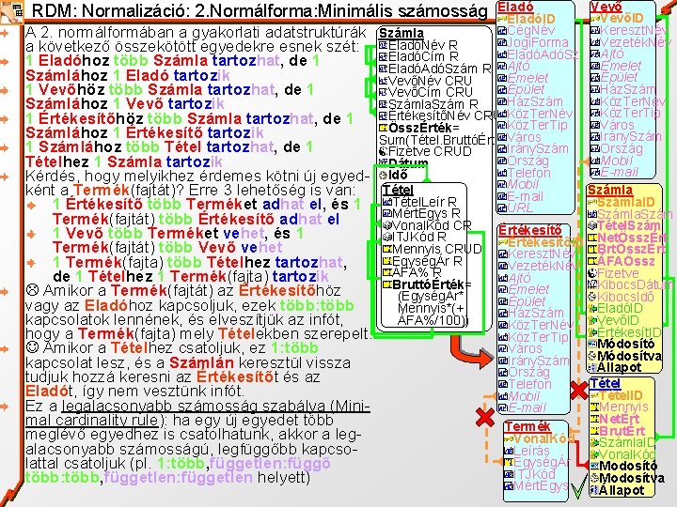Click the clock icon beside KibocsIdő
Image resolution: width=677 pixels, height=507 pixels.
(x=592, y=297)
